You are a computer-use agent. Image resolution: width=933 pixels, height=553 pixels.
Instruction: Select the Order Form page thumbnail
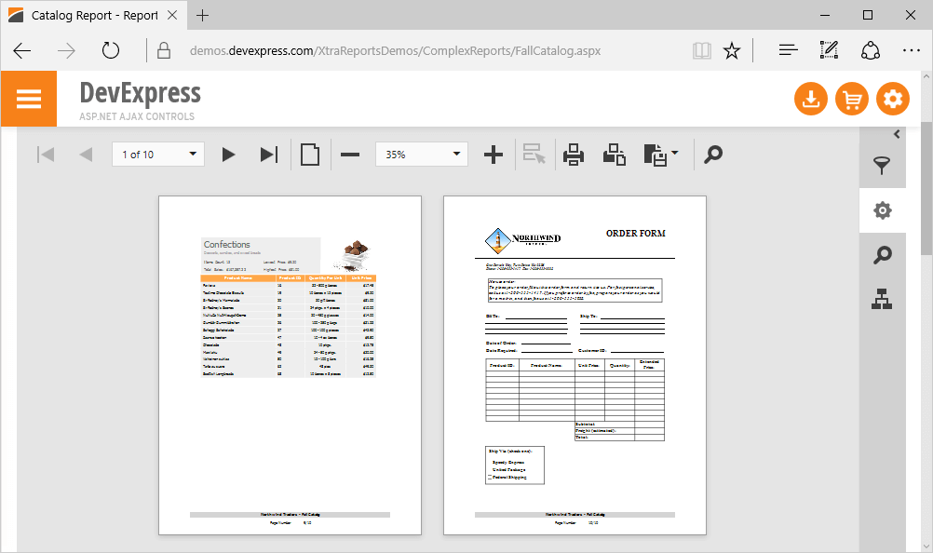click(575, 365)
